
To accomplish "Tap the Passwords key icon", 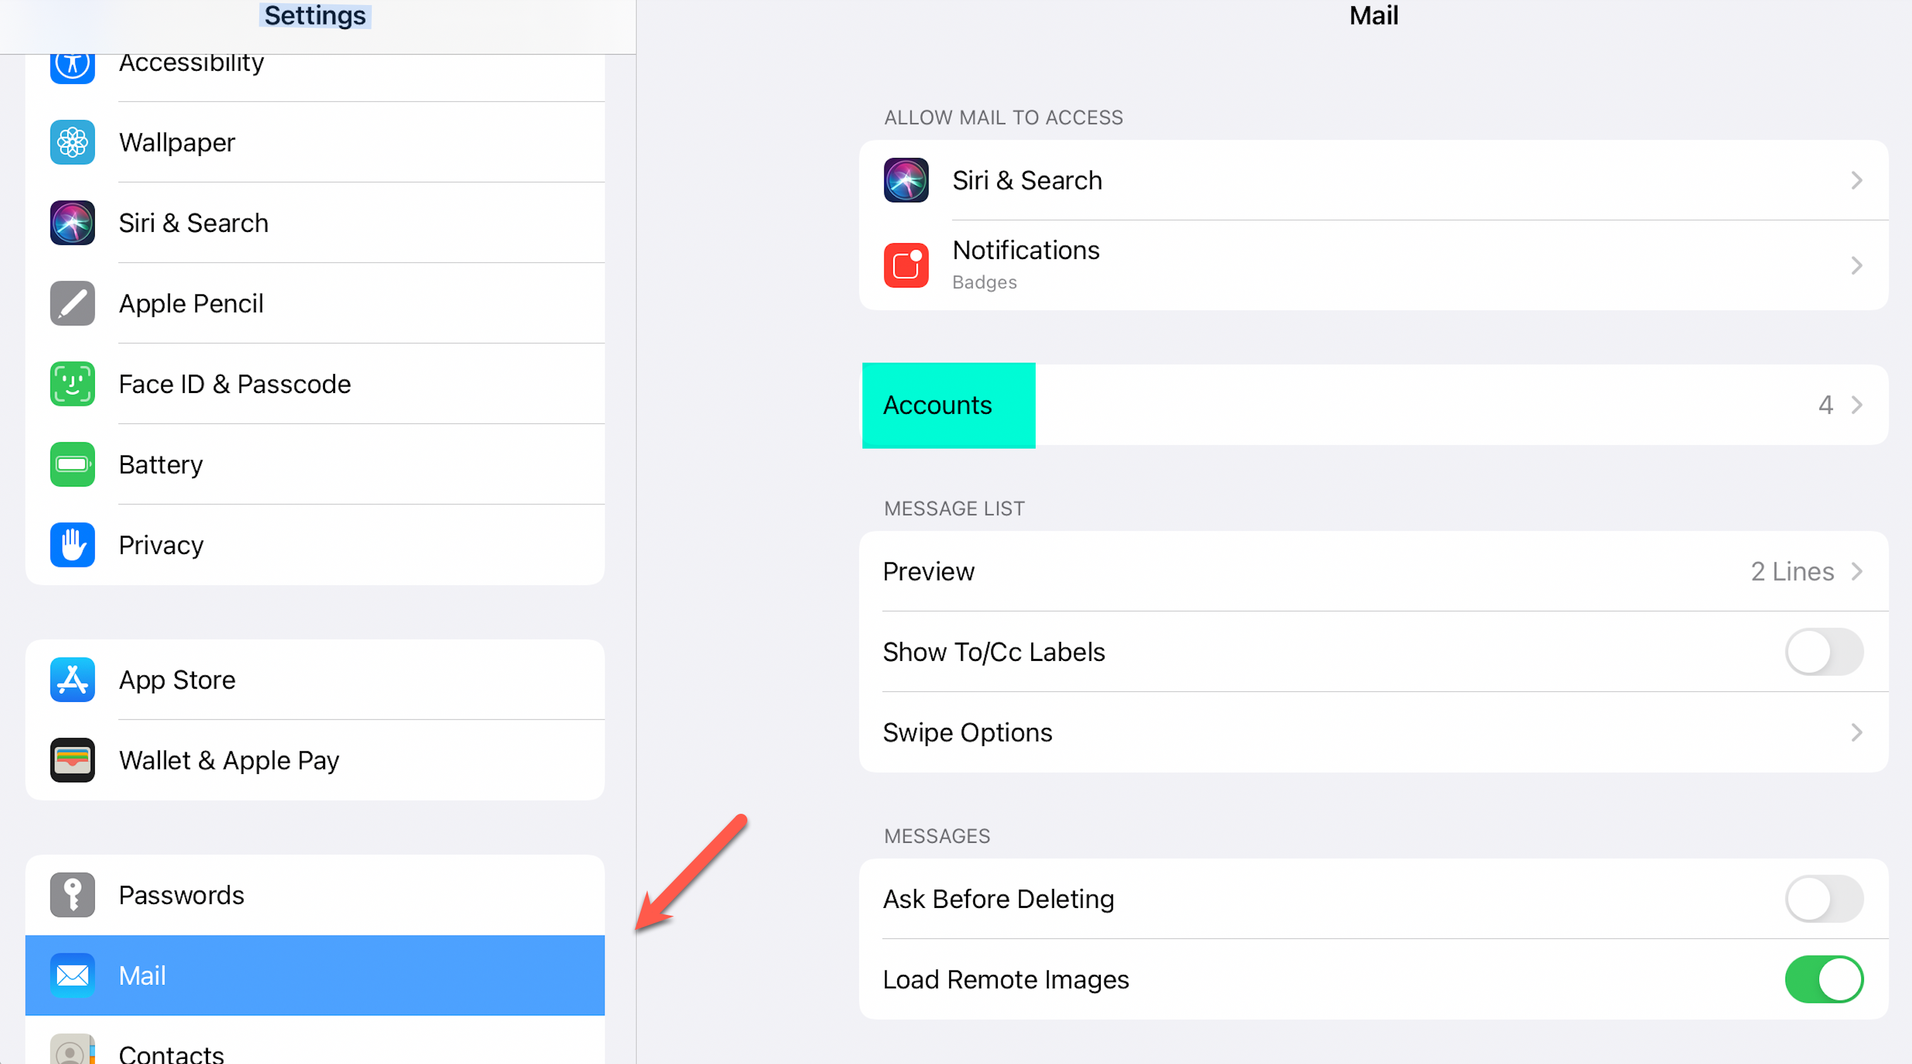I will tap(72, 895).
